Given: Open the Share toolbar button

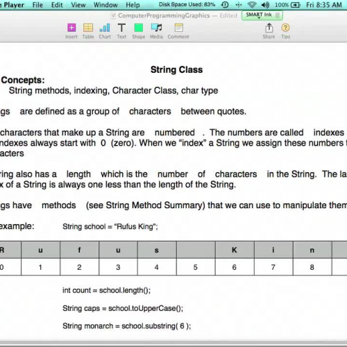Looking at the screenshot, I should 269,31.
